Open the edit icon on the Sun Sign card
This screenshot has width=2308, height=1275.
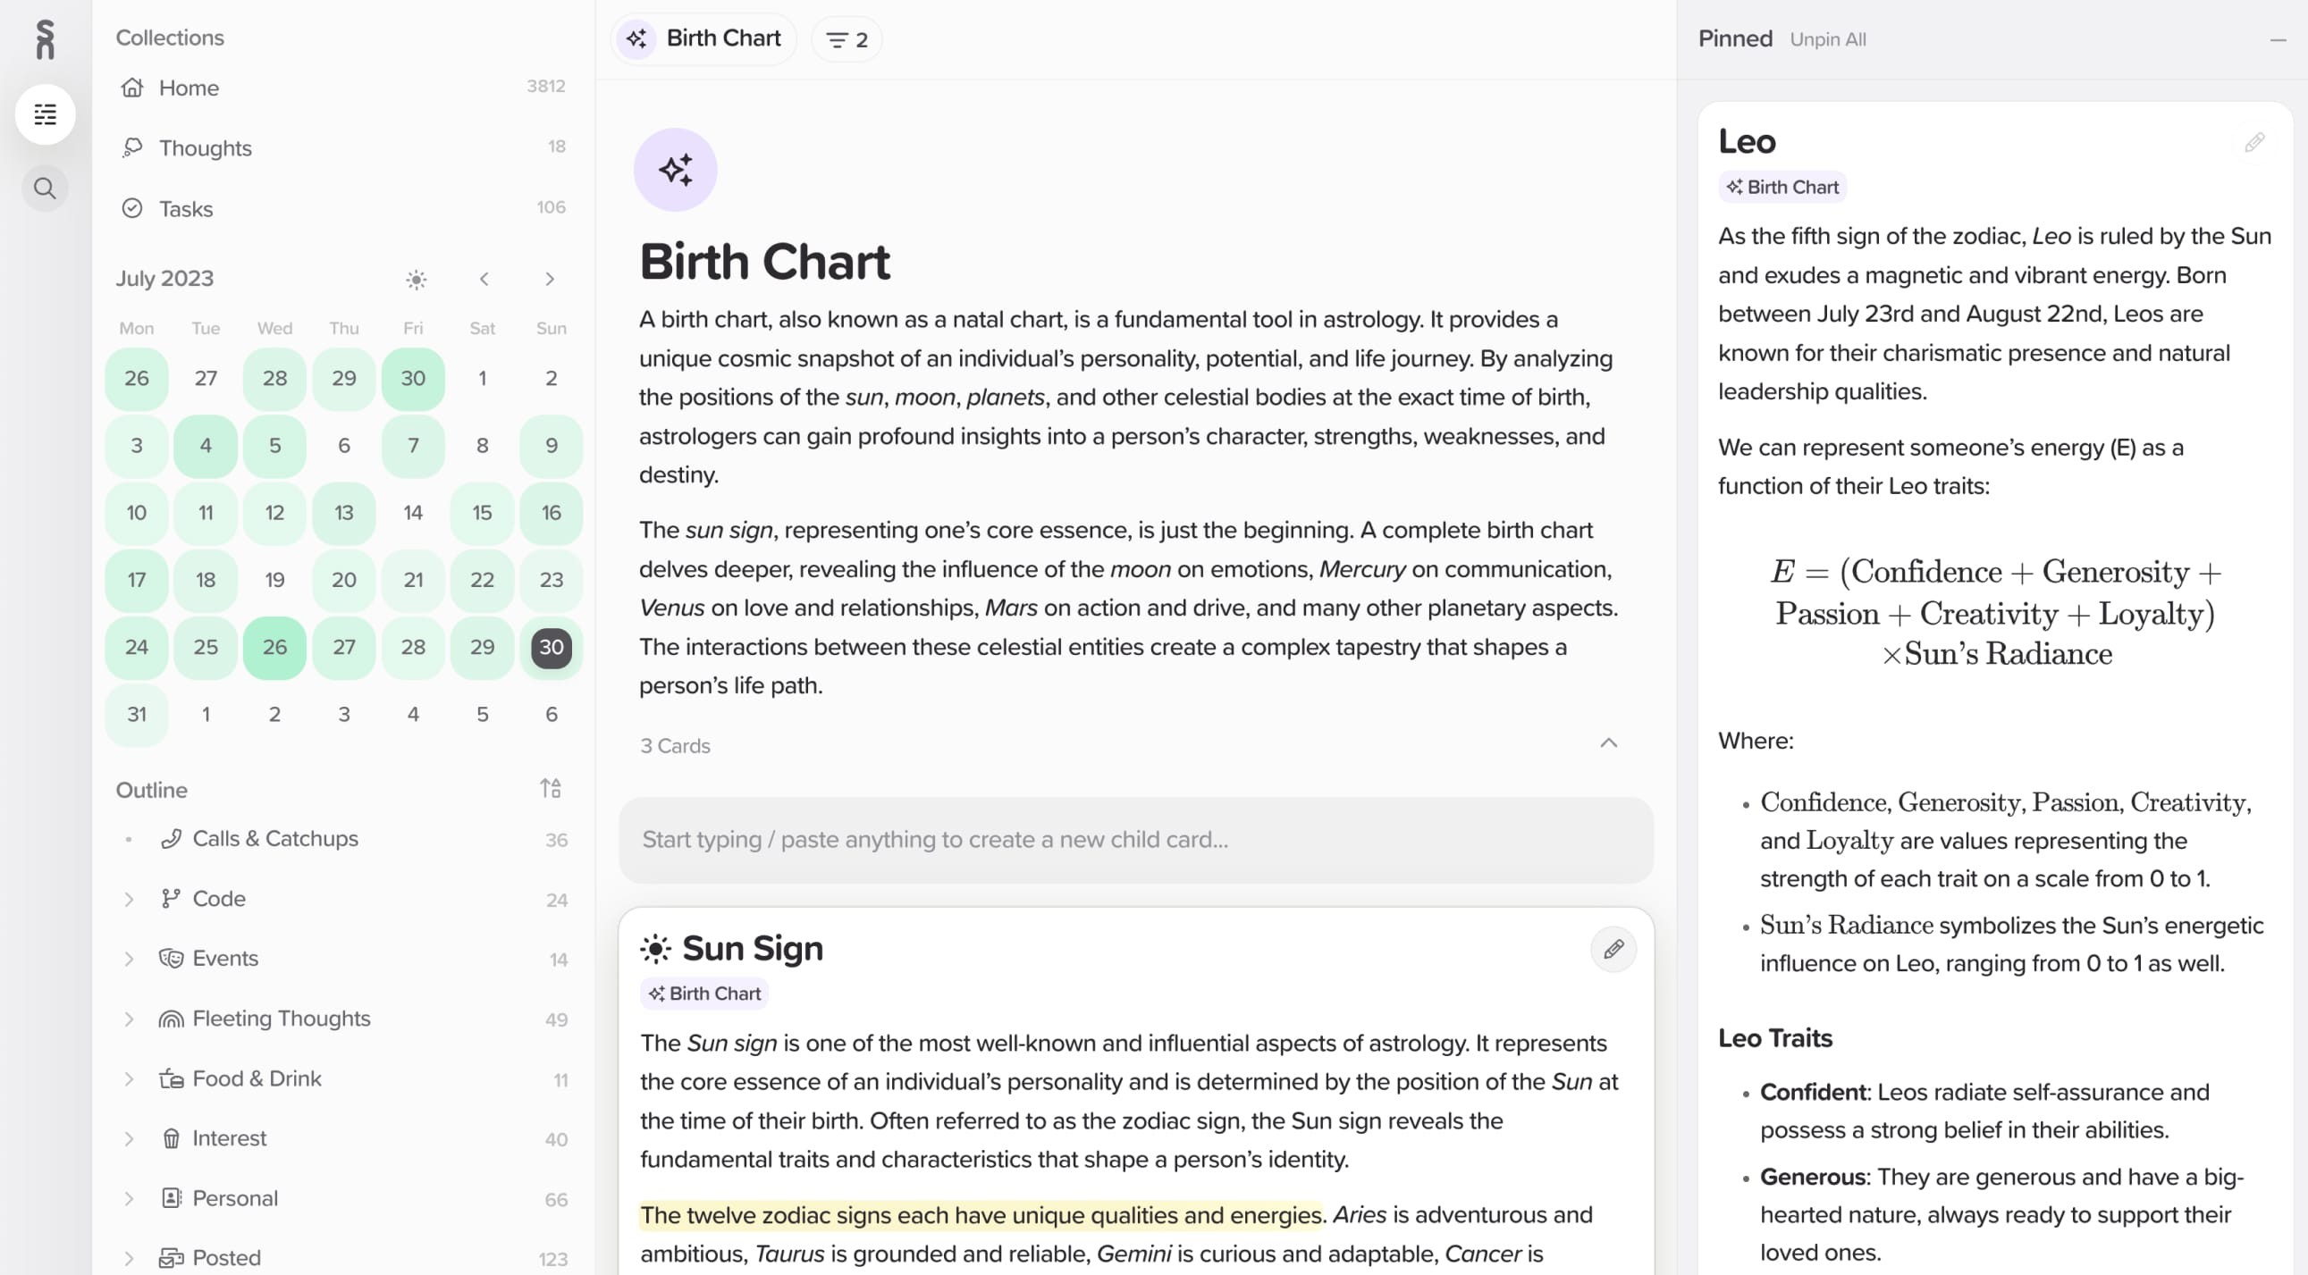click(1614, 949)
